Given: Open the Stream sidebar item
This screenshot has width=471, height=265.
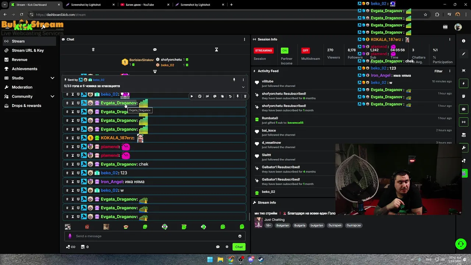Looking at the screenshot, I should (x=30, y=41).
